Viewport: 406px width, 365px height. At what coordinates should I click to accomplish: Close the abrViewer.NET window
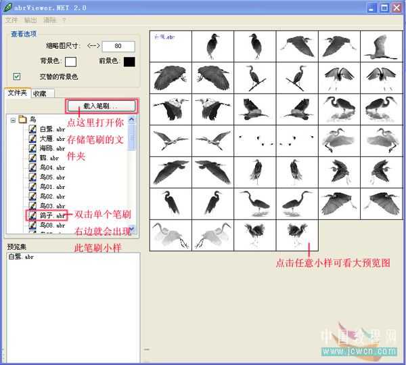coord(397,7)
